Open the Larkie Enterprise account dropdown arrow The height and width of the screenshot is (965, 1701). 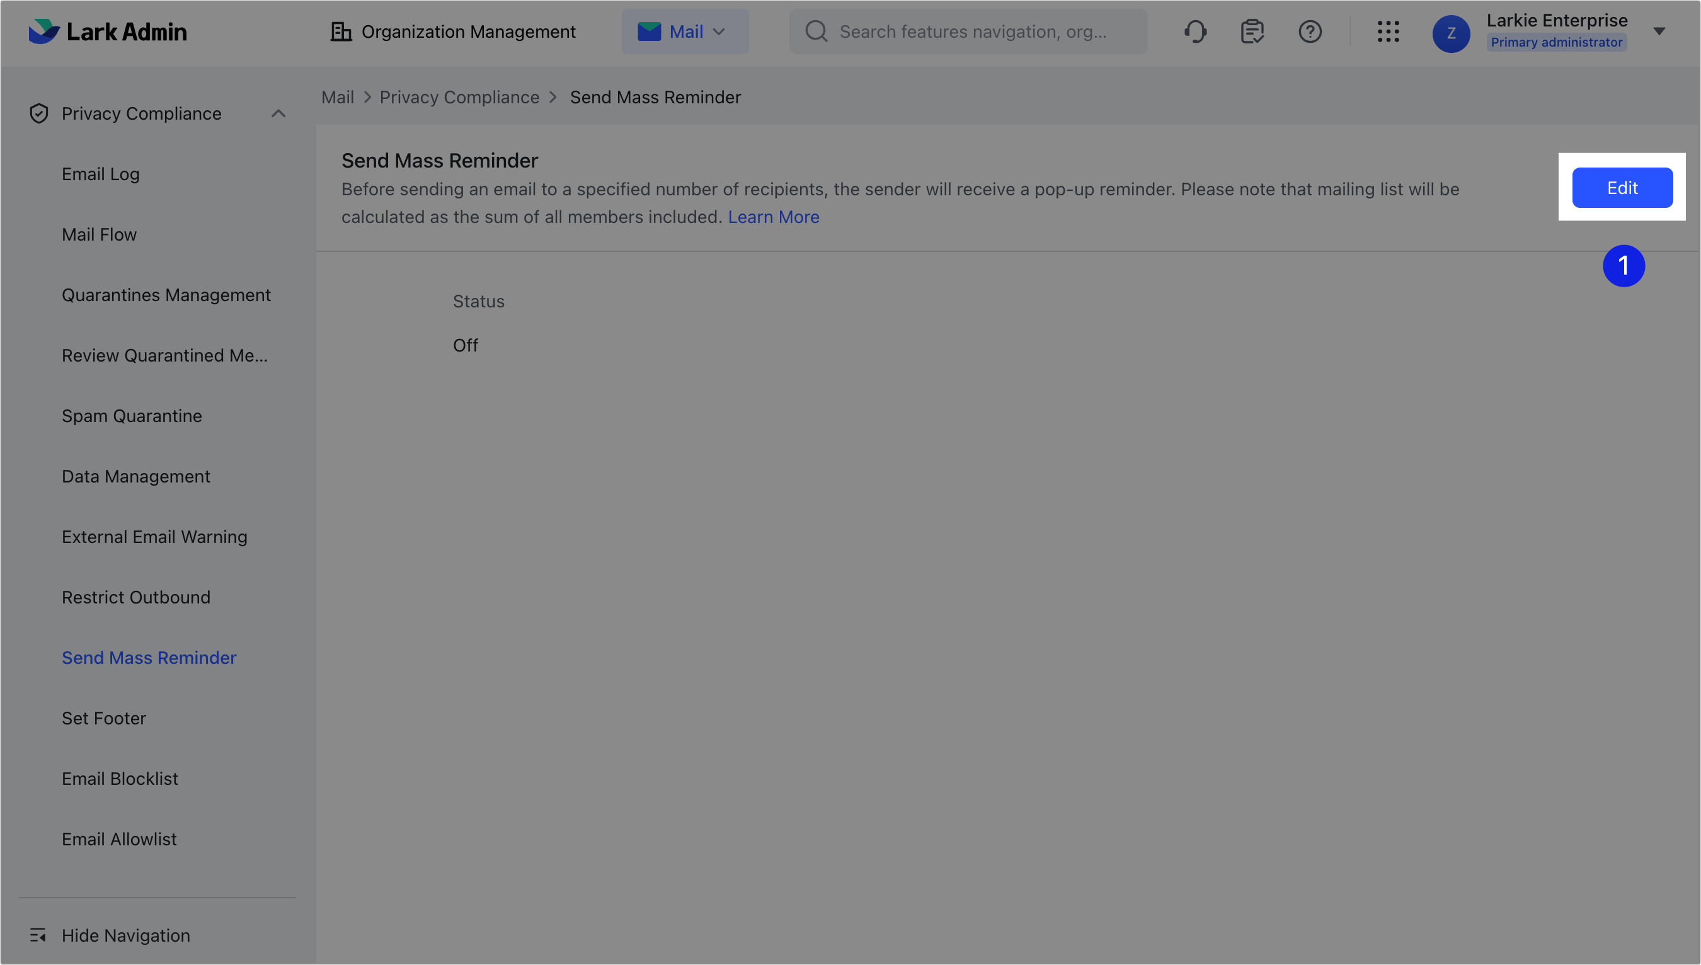[1659, 31]
